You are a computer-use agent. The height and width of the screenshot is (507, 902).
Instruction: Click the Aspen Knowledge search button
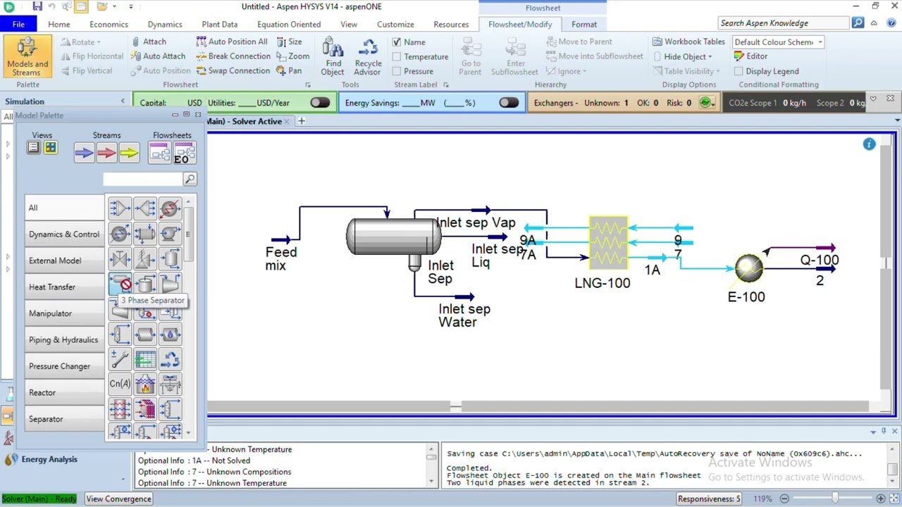pyautogui.click(x=858, y=23)
